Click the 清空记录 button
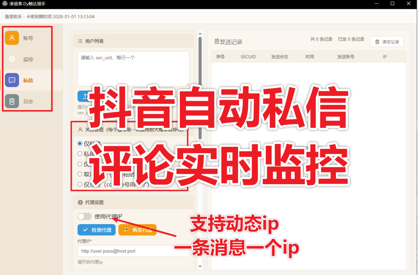This screenshot has width=419, height=275. [386, 41]
